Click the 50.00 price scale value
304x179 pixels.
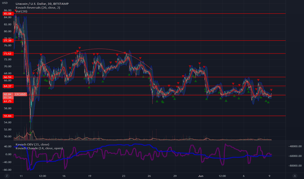tap(8, 136)
